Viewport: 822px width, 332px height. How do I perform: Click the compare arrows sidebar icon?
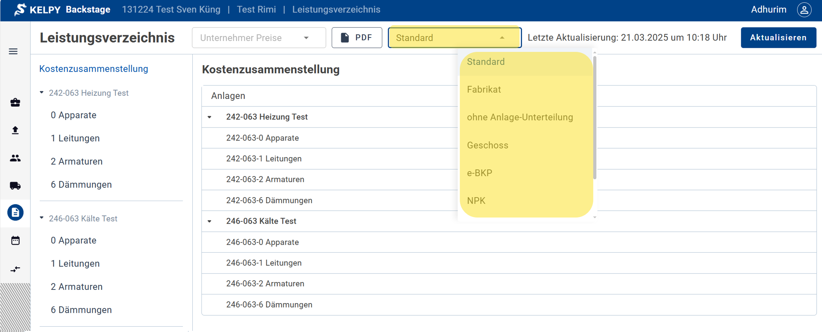tap(15, 269)
